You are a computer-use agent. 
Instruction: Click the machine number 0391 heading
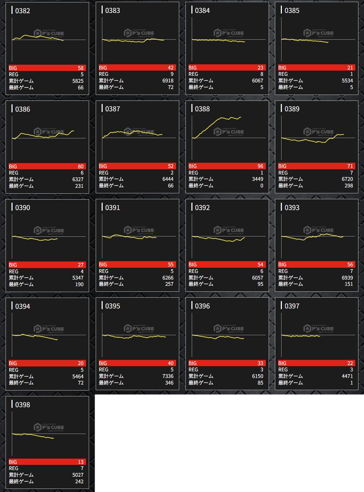pyautogui.click(x=112, y=208)
